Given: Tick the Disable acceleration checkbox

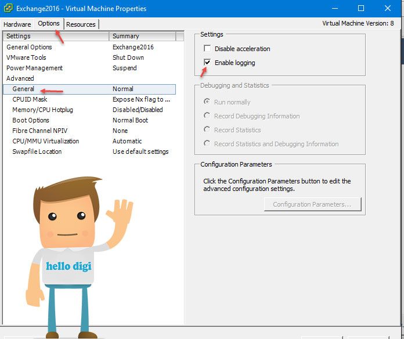Looking at the screenshot, I should 207,48.
